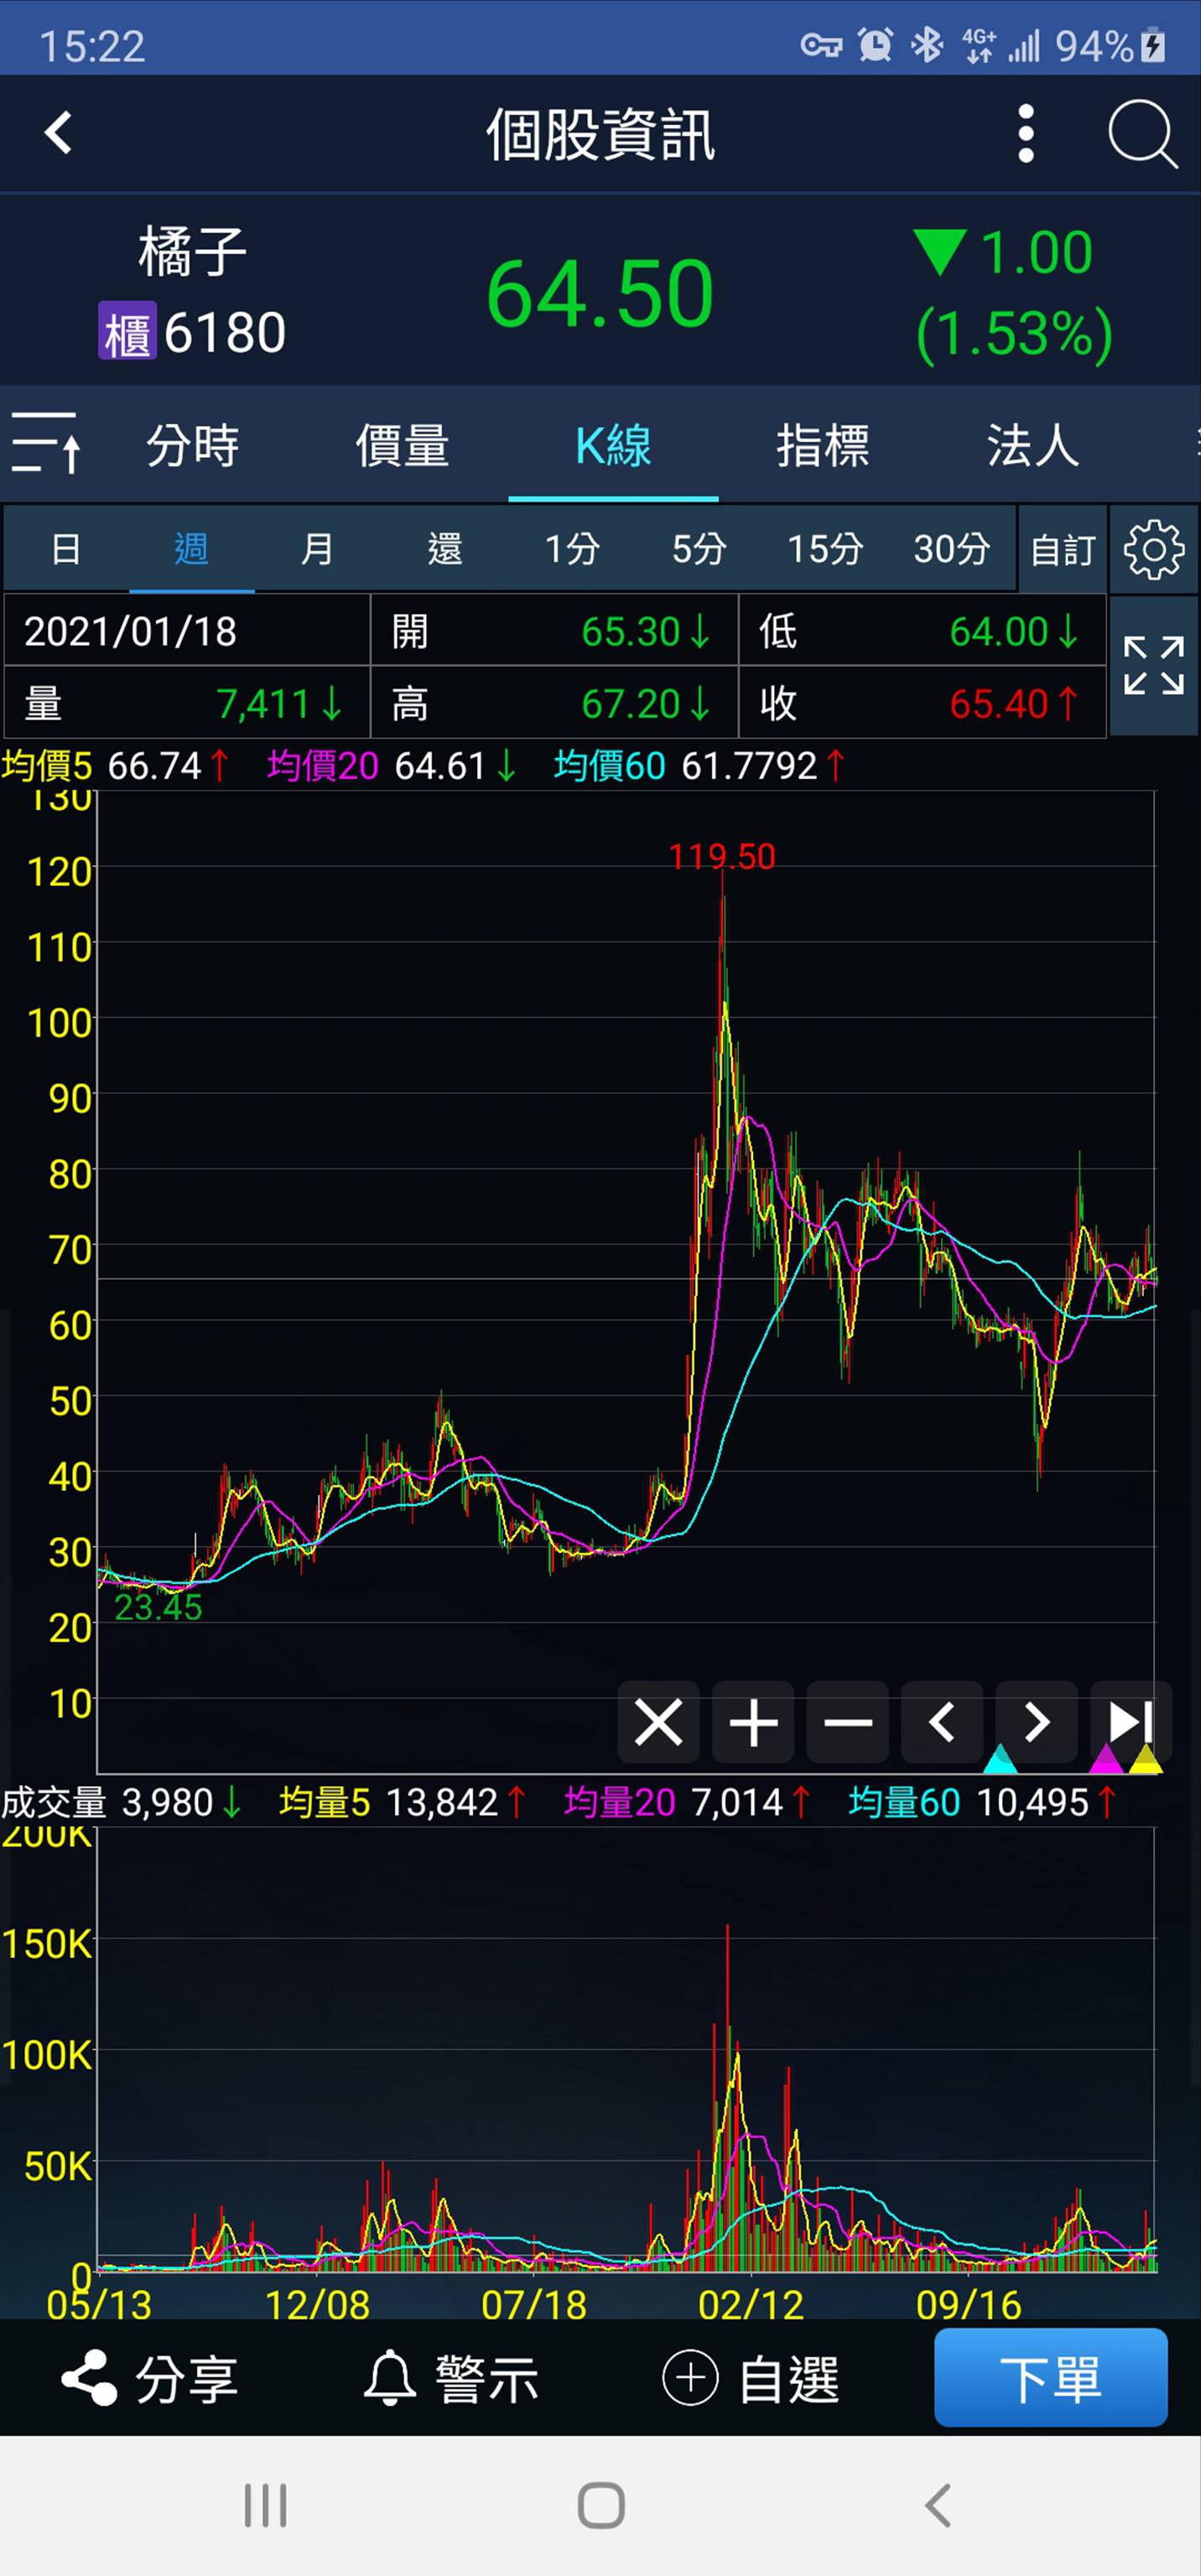This screenshot has width=1201, height=2576.
Task: Open chart settings gear
Action: coord(1153,549)
